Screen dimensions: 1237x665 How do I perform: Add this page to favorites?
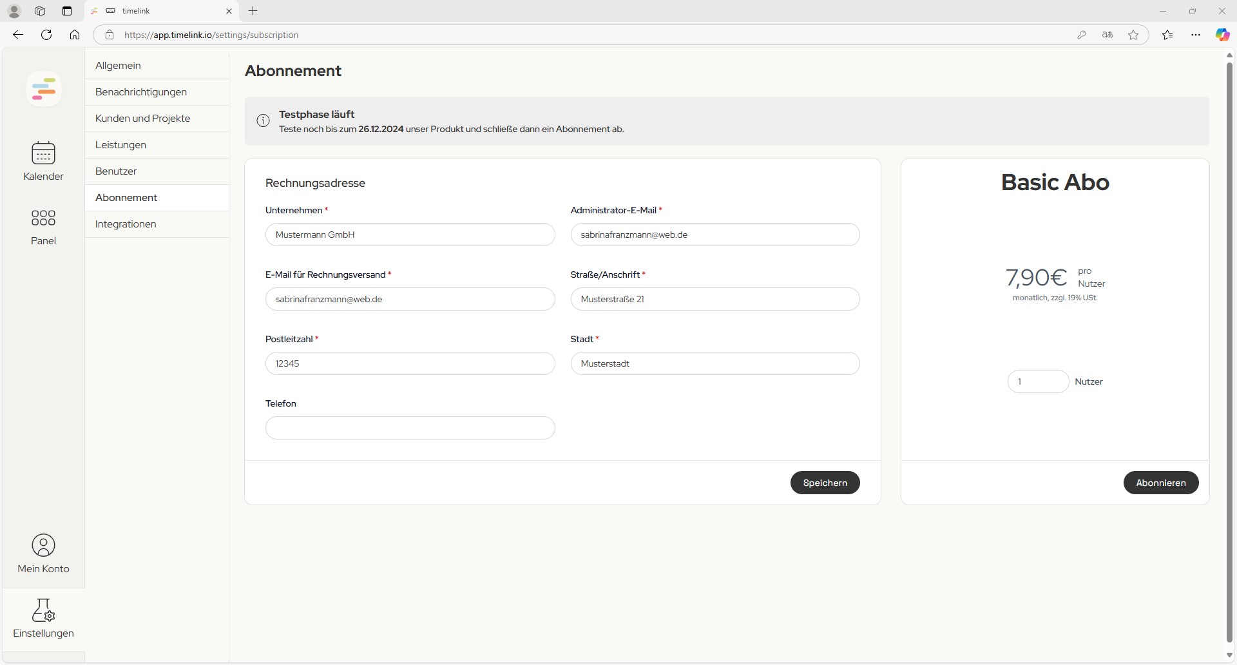[1133, 35]
